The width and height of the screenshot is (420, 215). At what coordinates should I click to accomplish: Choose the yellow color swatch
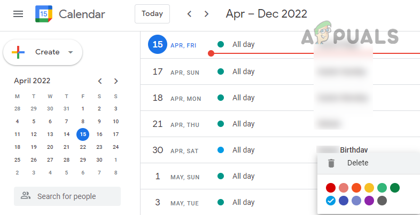pyautogui.click(x=369, y=188)
